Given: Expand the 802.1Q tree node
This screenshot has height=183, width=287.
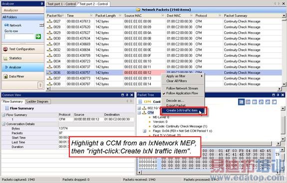Looking at the screenshot, I should (x=139, y=108).
